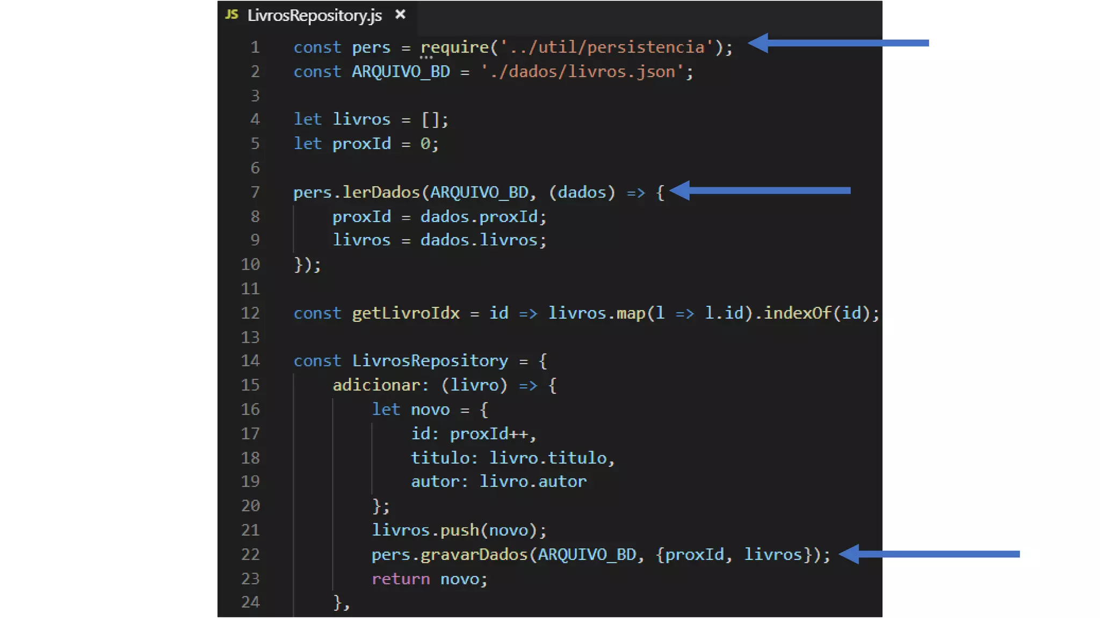Image resolution: width=1100 pixels, height=618 pixels.
Task: Click the './dados/livros.json' string
Action: click(583, 71)
